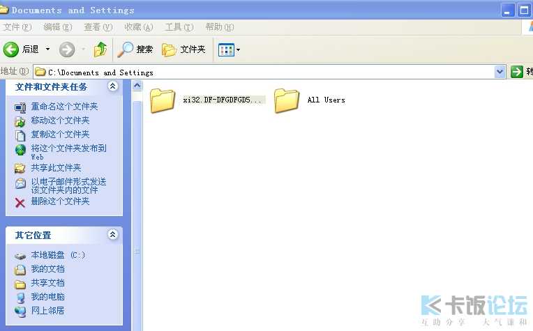Select the All Users folder icon
This screenshot has width=533, height=331.
click(x=287, y=100)
